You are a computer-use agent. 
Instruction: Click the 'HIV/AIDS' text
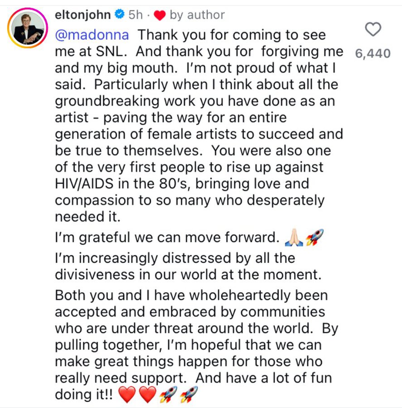(84, 184)
